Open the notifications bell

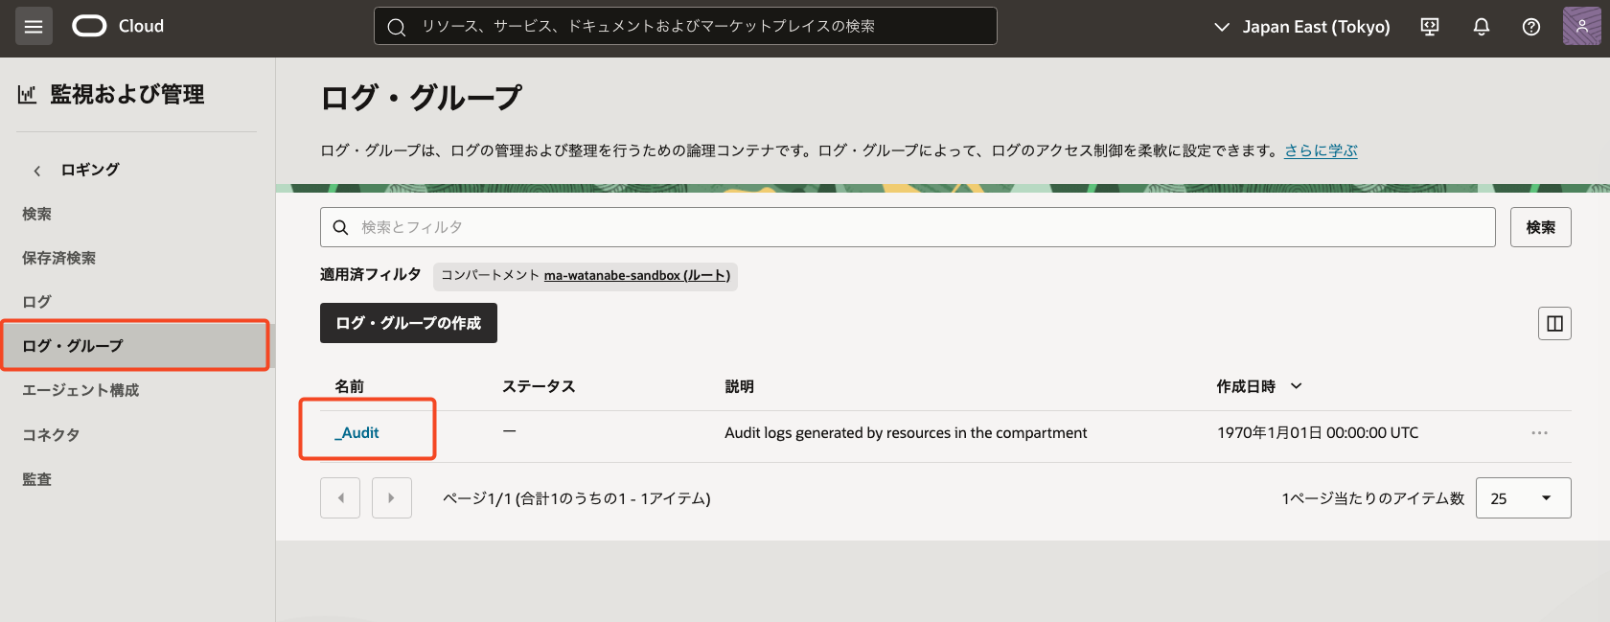[x=1481, y=27]
